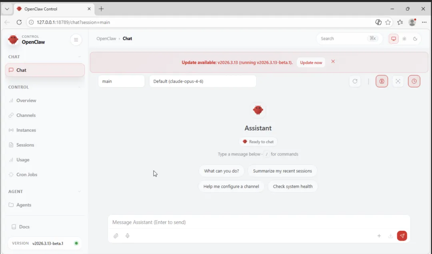Close the OpenClaw Control browser tab

pos(89,9)
